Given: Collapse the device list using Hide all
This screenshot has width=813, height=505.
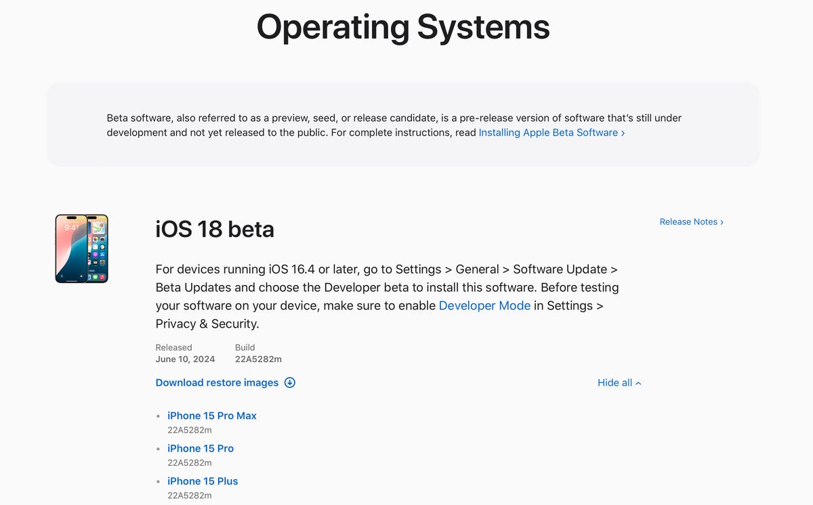Looking at the screenshot, I should (x=613, y=382).
